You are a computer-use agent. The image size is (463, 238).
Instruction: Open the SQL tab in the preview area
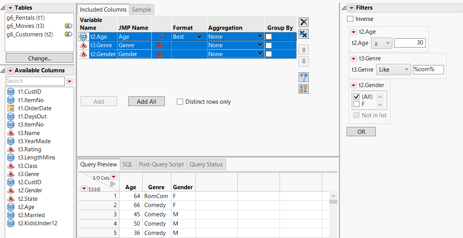[x=128, y=164]
